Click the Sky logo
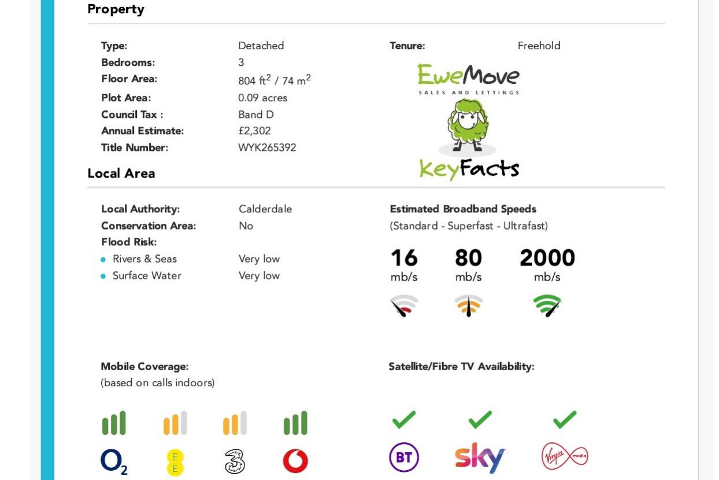The height and width of the screenshot is (480, 719). pyautogui.click(x=480, y=457)
